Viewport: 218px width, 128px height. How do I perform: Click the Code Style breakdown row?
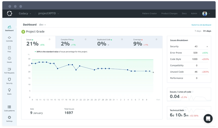point(189,59)
